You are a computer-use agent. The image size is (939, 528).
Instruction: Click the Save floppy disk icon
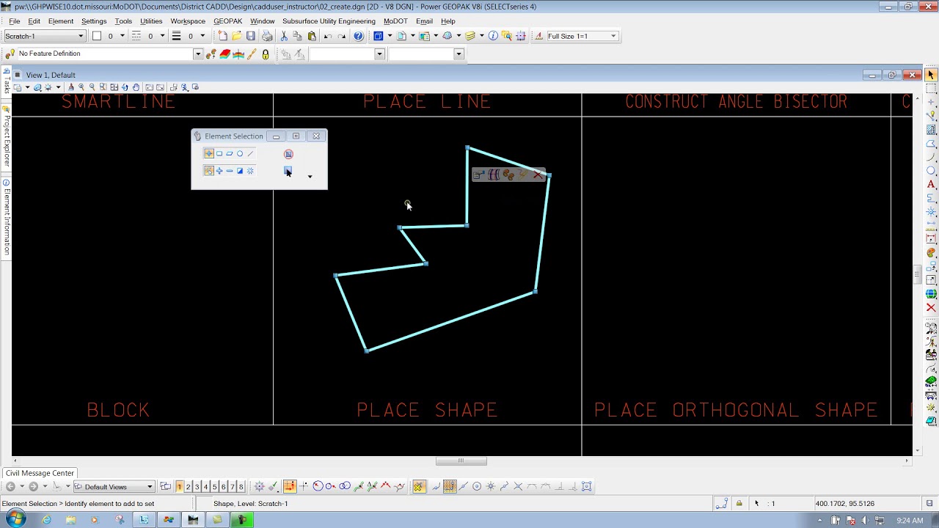[251, 36]
